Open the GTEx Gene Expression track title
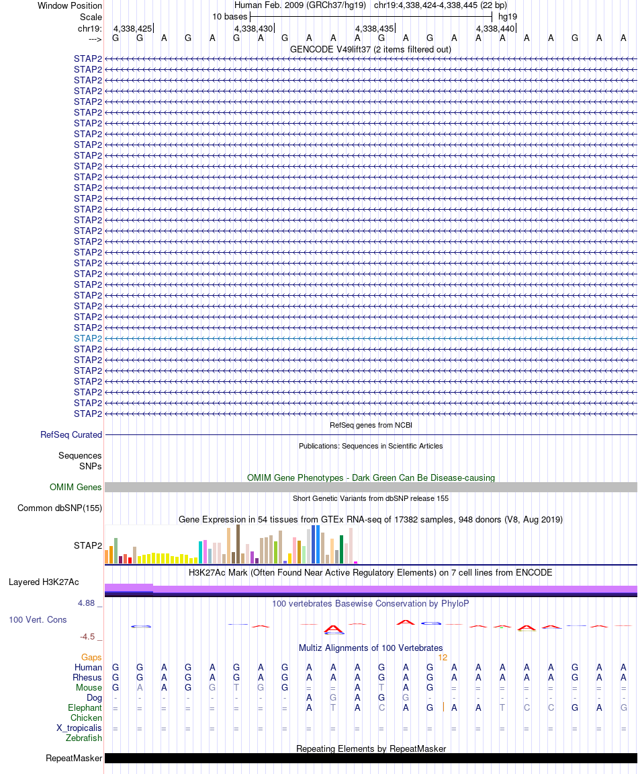 [370, 519]
